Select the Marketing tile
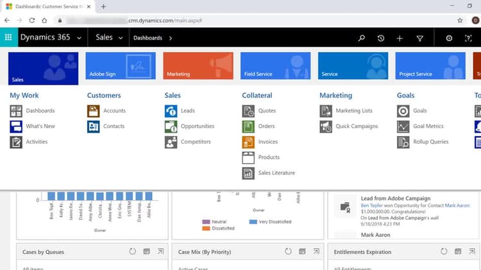The width and height of the screenshot is (481, 270). [198, 65]
